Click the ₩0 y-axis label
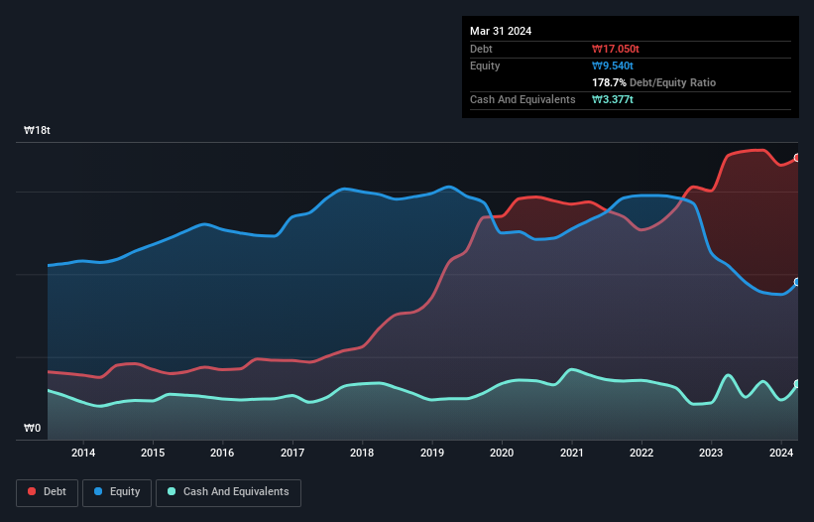 click(x=32, y=428)
